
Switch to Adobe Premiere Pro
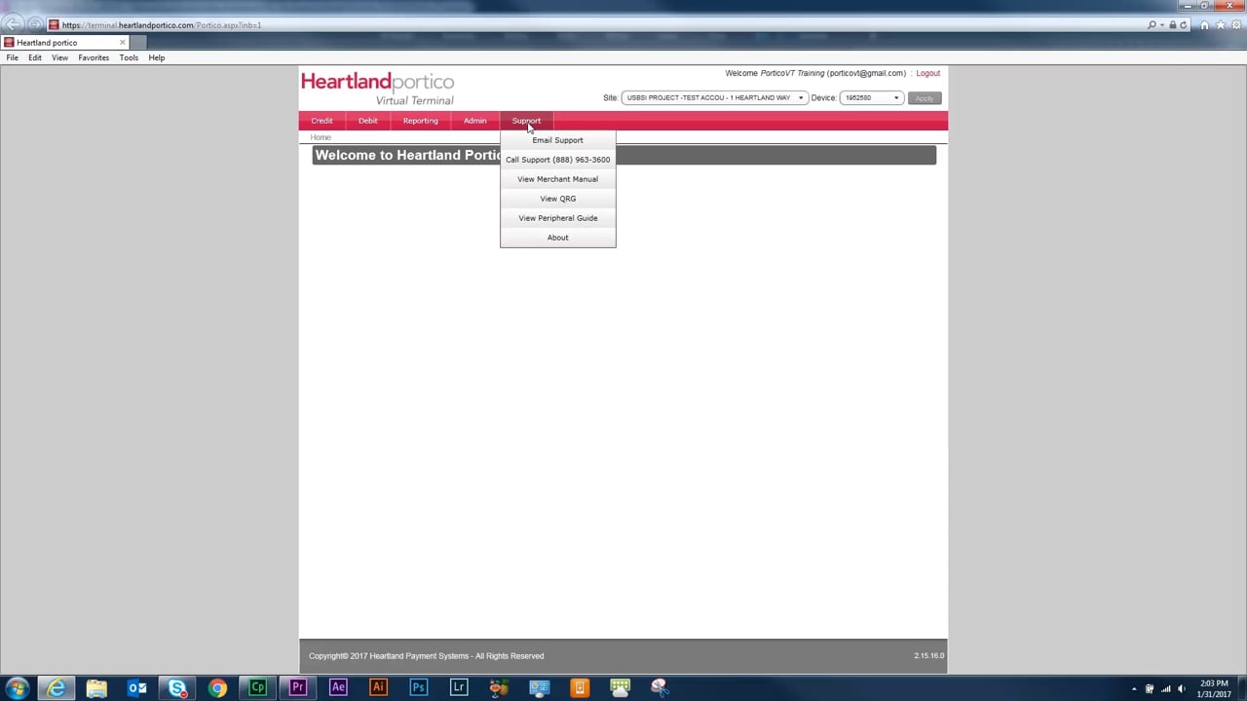(298, 688)
